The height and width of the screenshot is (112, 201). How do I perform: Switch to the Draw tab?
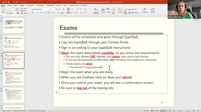coord(15,6)
